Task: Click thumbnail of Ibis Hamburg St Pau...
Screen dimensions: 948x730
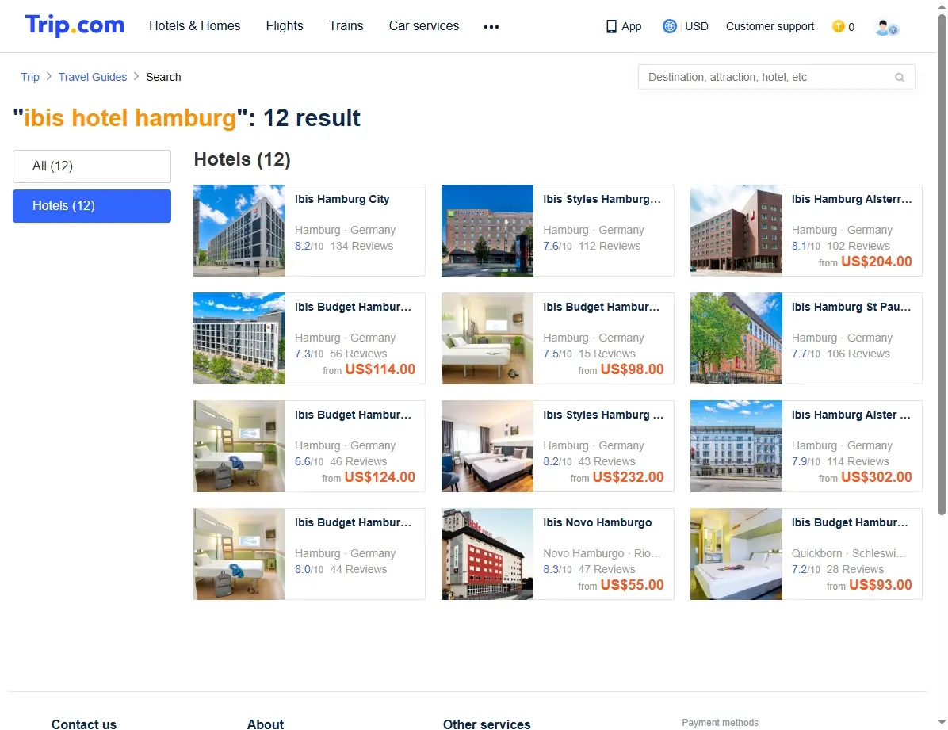Action: coord(736,338)
